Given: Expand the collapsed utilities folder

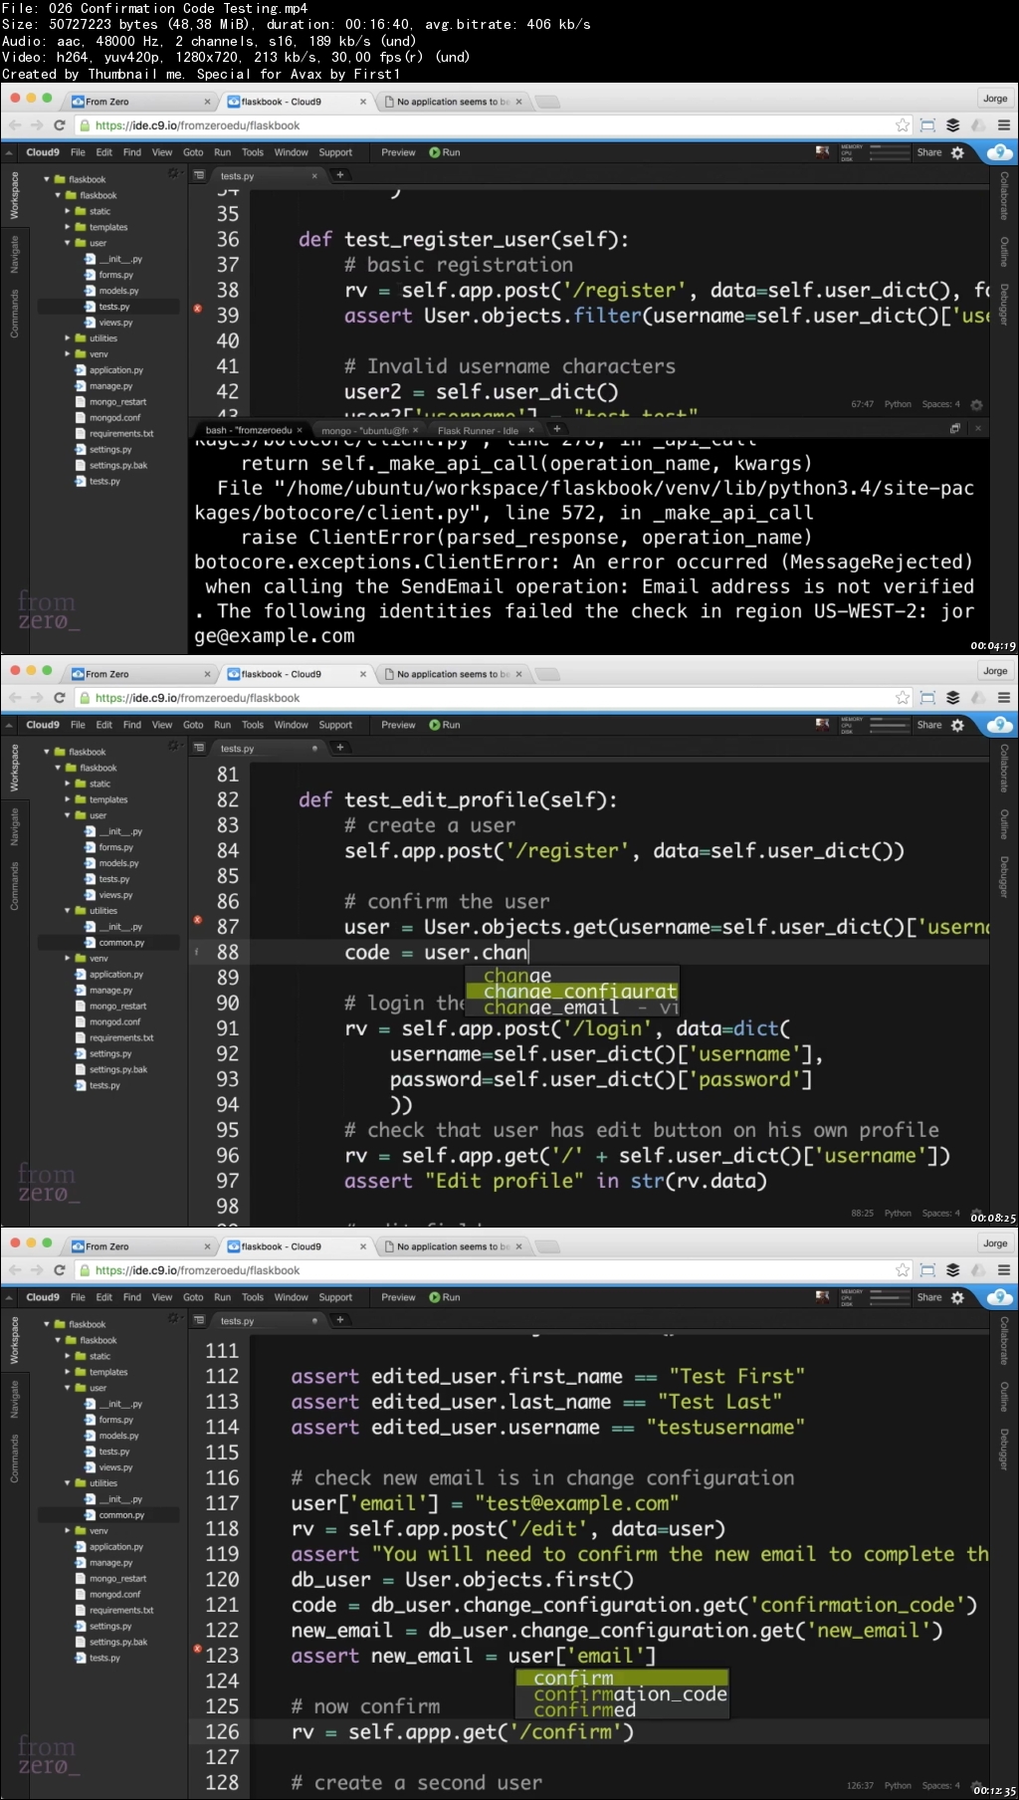Looking at the screenshot, I should pyautogui.click(x=68, y=338).
